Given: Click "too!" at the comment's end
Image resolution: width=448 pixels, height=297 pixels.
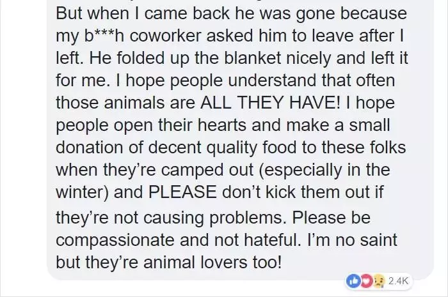Looking at the screenshot, I should pos(267,262).
